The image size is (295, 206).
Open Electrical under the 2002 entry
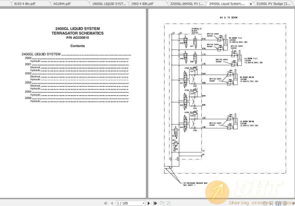click(79, 77)
